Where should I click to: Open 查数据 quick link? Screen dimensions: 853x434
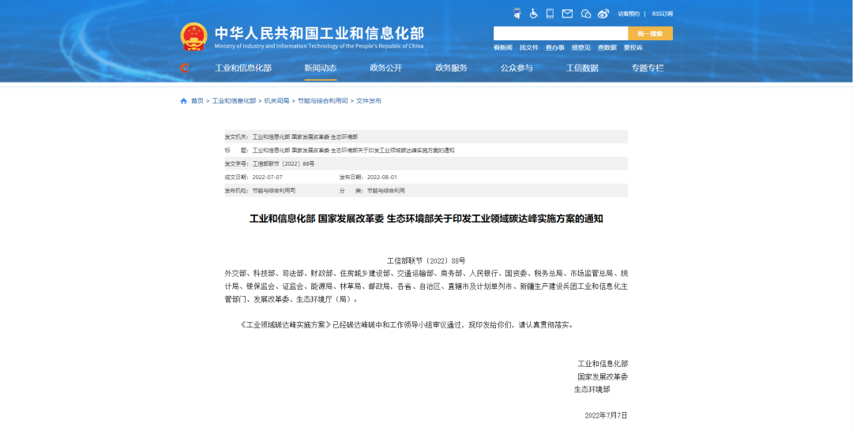(x=607, y=48)
